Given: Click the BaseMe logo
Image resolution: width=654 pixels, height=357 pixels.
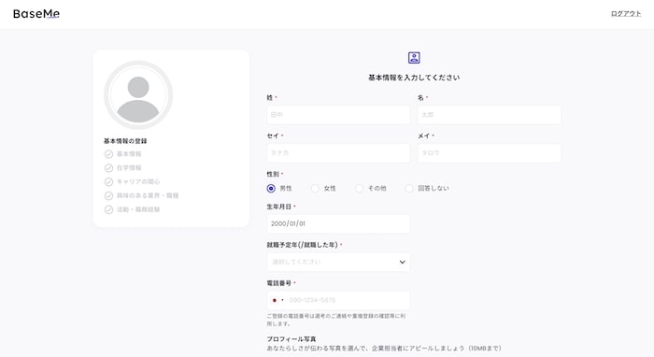Looking at the screenshot, I should [36, 14].
